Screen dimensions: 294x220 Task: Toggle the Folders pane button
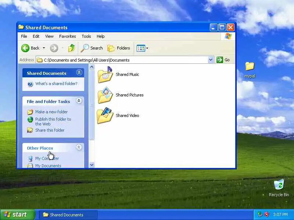pyautogui.click(x=119, y=48)
